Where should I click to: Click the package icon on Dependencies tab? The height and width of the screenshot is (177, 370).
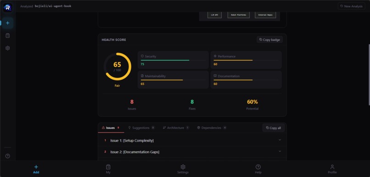tap(198, 128)
